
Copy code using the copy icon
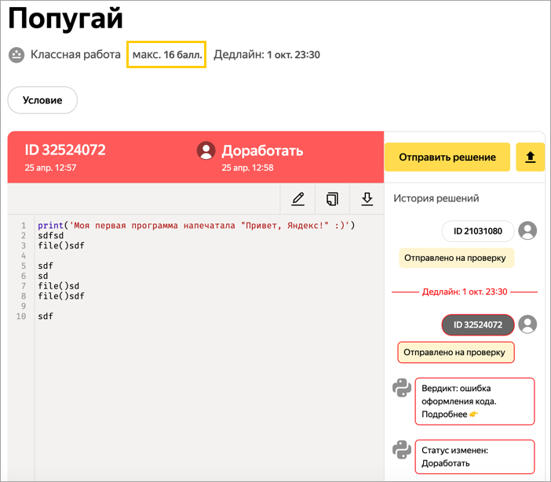(332, 199)
